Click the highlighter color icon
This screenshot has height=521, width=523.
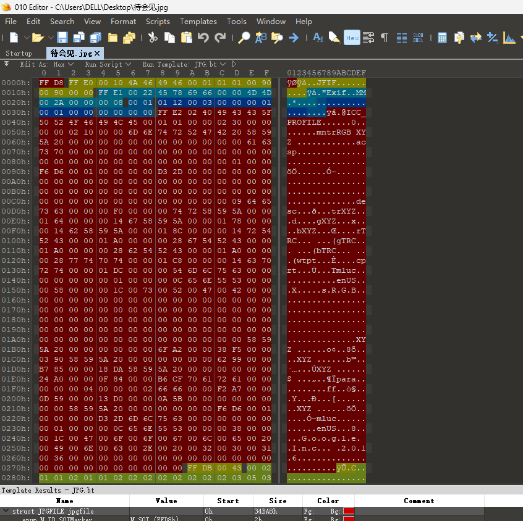coord(334,38)
